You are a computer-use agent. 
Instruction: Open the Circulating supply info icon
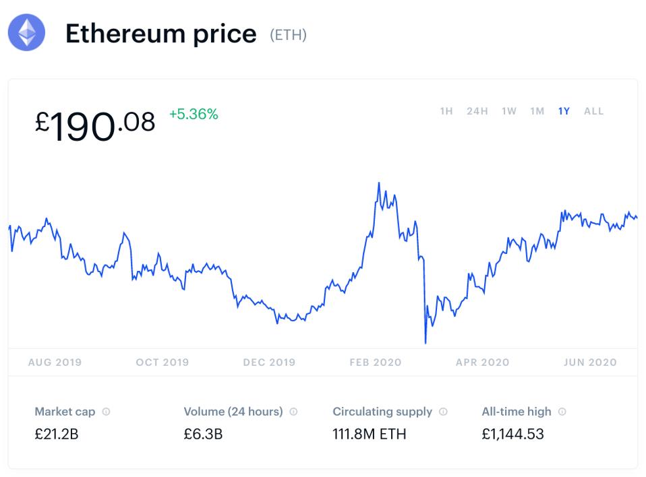(x=443, y=412)
